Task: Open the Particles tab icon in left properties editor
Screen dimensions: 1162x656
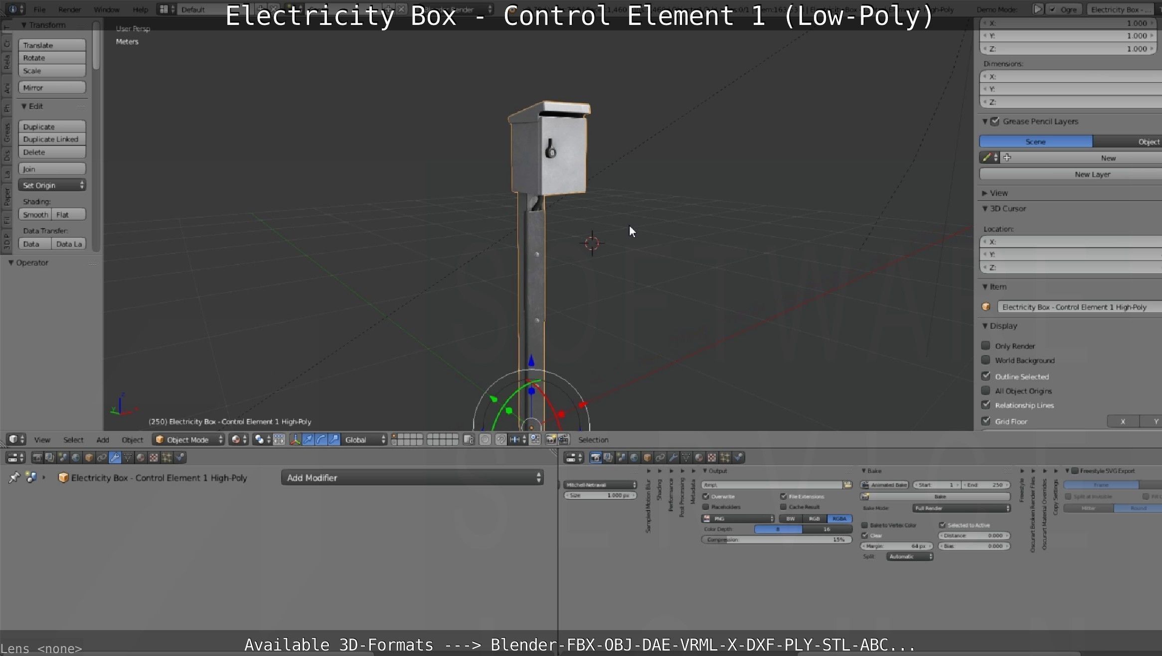Action: [x=166, y=457]
